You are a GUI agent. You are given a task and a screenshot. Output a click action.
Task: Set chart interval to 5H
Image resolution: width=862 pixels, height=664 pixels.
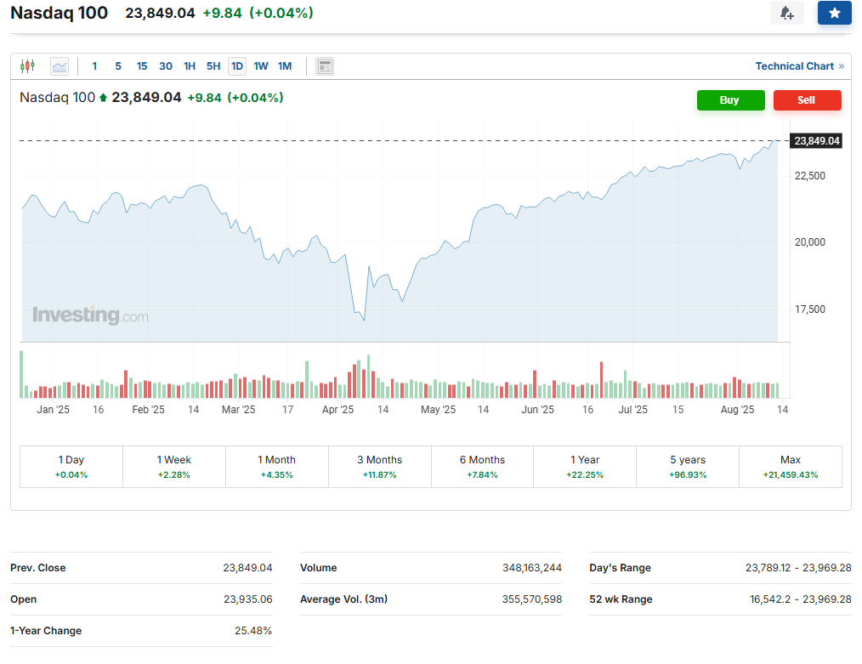[x=213, y=66]
